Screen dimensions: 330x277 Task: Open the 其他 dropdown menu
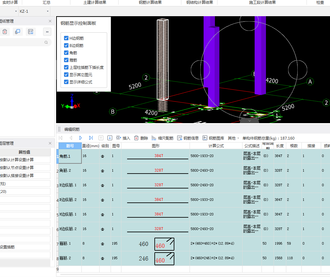tap(233, 138)
